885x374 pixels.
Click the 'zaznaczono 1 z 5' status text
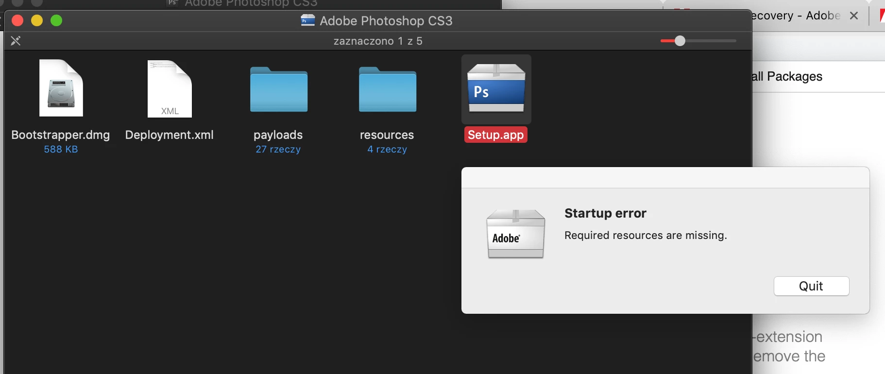378,41
